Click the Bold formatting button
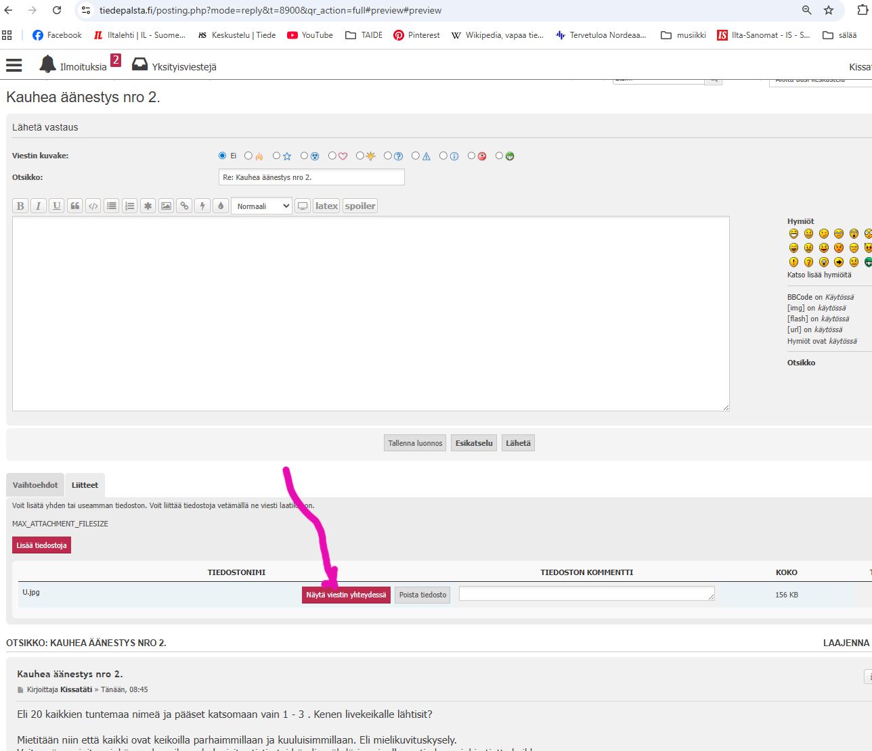The width and height of the screenshot is (872, 751). (20, 206)
